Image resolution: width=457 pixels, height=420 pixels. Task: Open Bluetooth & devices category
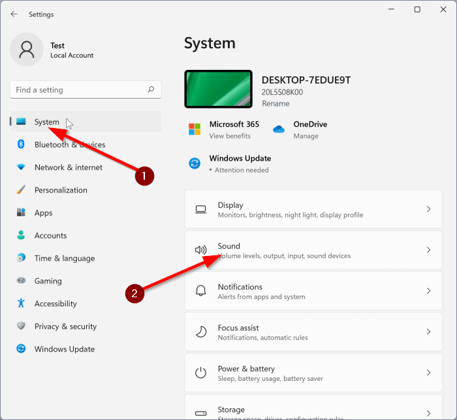[86, 144]
